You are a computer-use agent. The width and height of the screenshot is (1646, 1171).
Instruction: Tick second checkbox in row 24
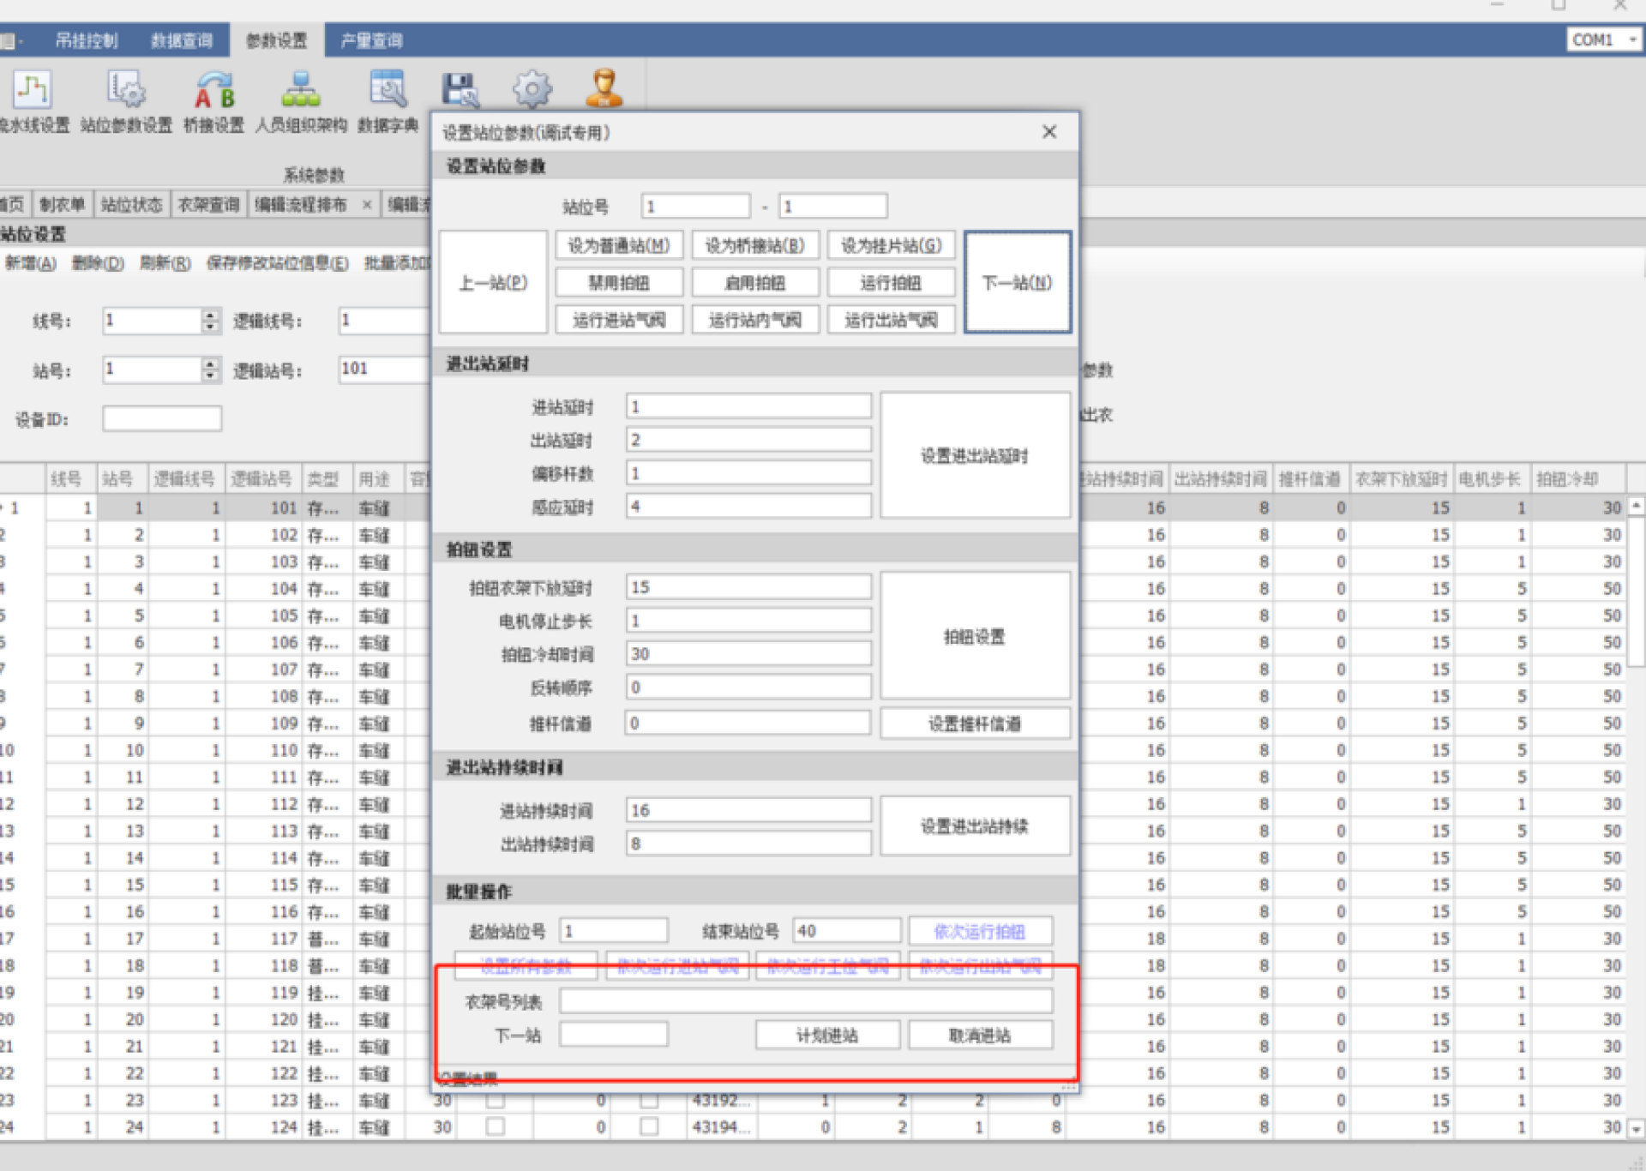[x=650, y=1126]
